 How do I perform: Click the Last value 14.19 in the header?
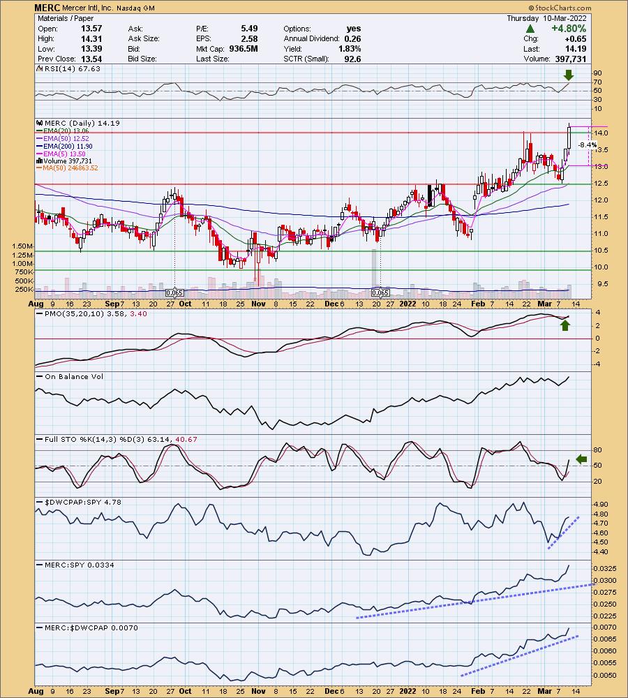point(576,49)
